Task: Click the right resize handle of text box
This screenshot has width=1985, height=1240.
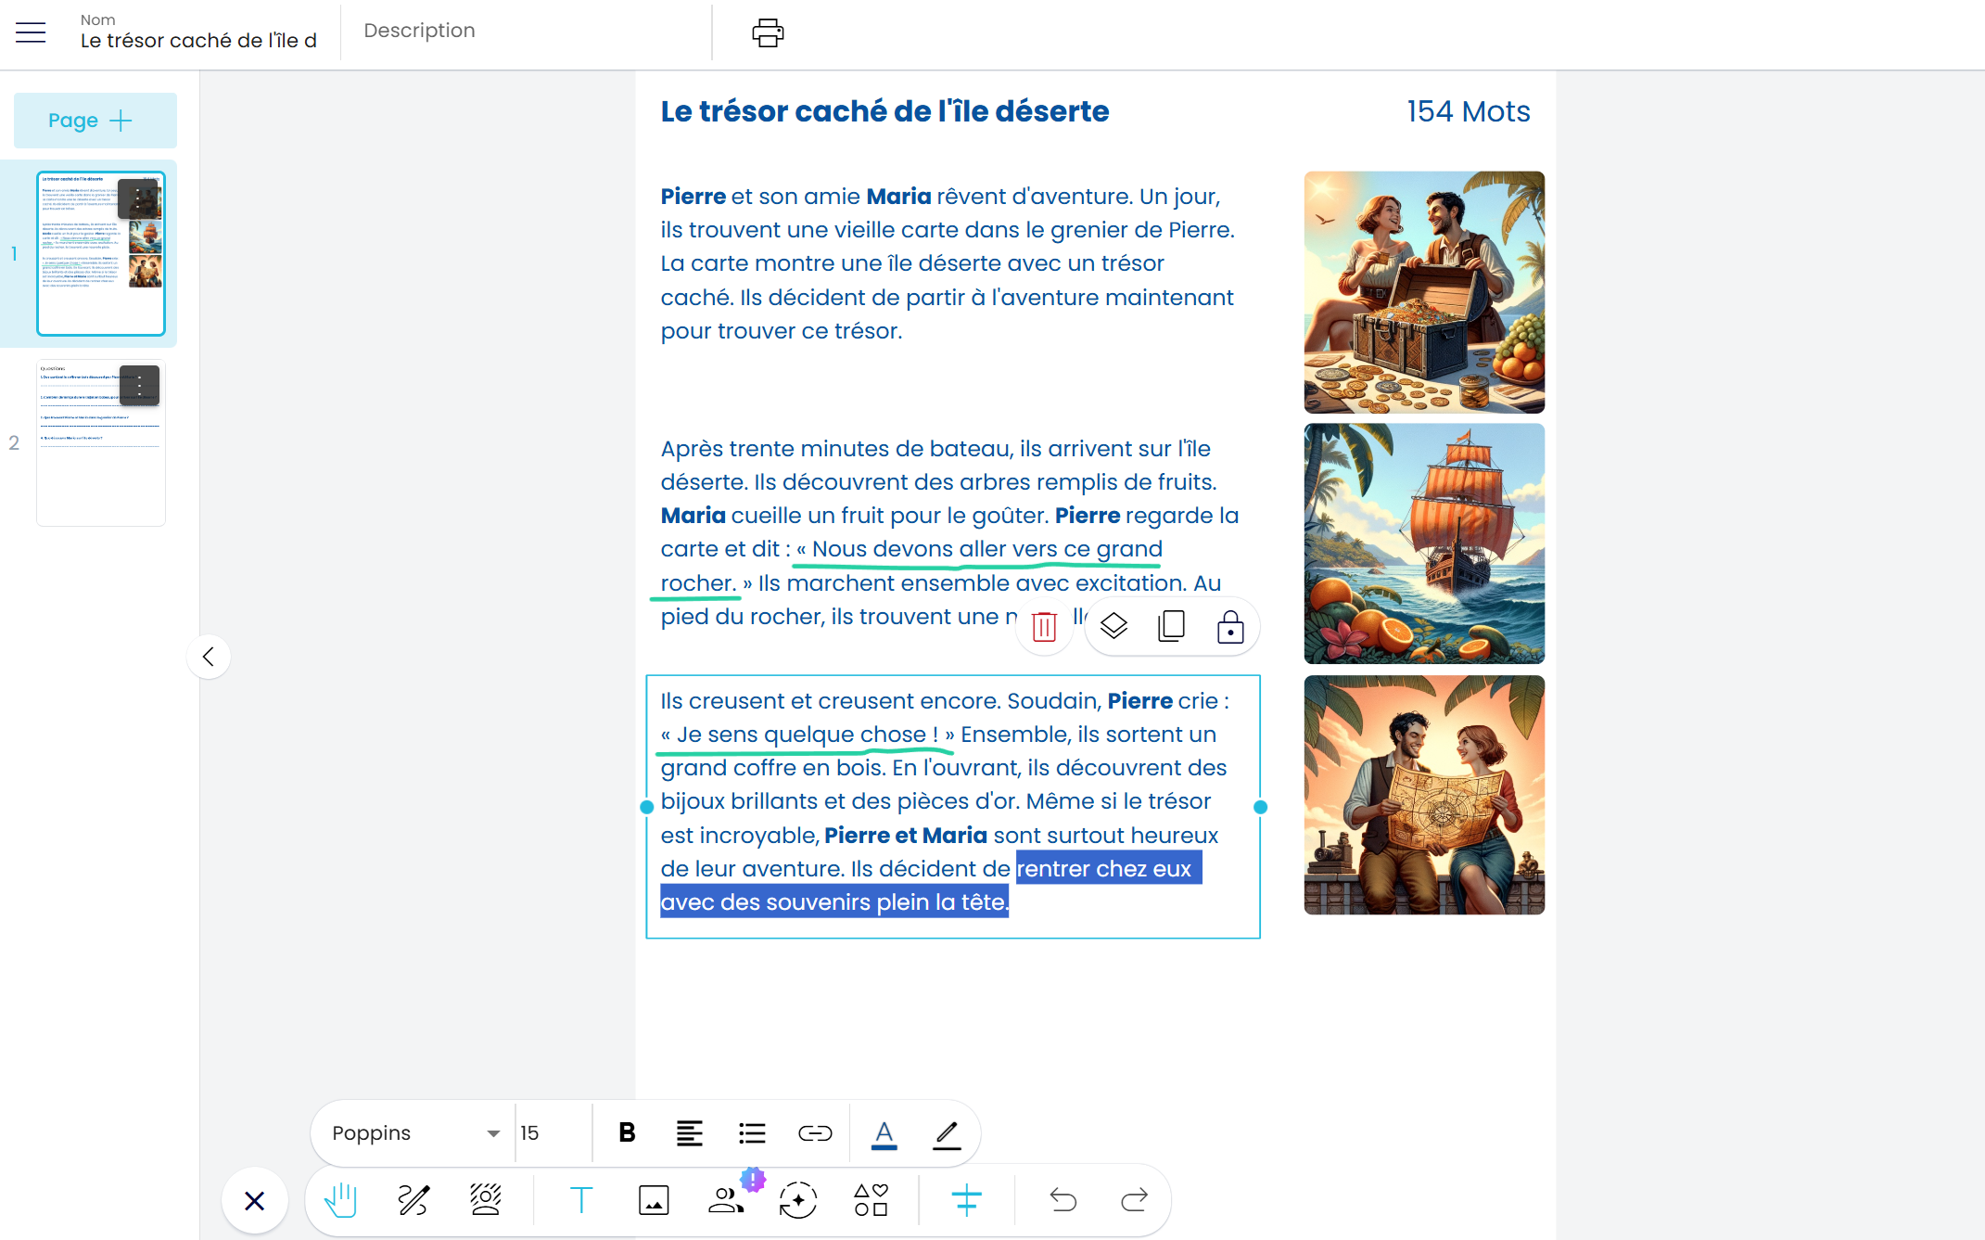Action: tap(1260, 807)
